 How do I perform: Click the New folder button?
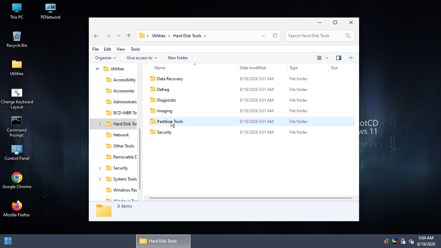click(178, 58)
